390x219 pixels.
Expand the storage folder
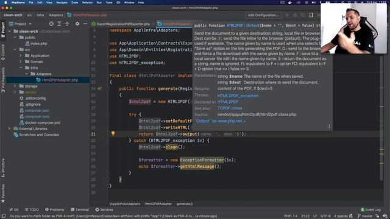(x=15, y=86)
